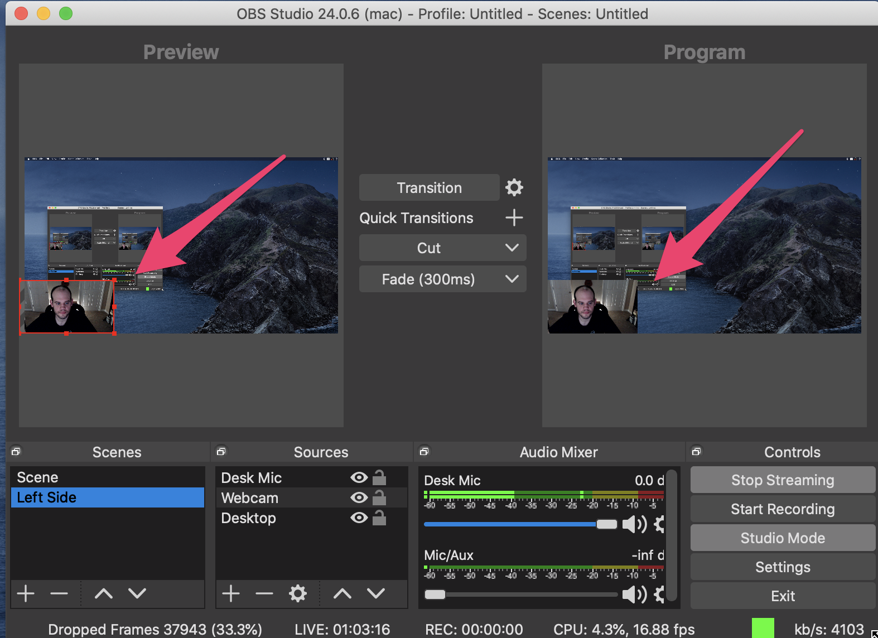Lock the Desktop source
This screenshot has height=638, width=878.
click(x=379, y=518)
